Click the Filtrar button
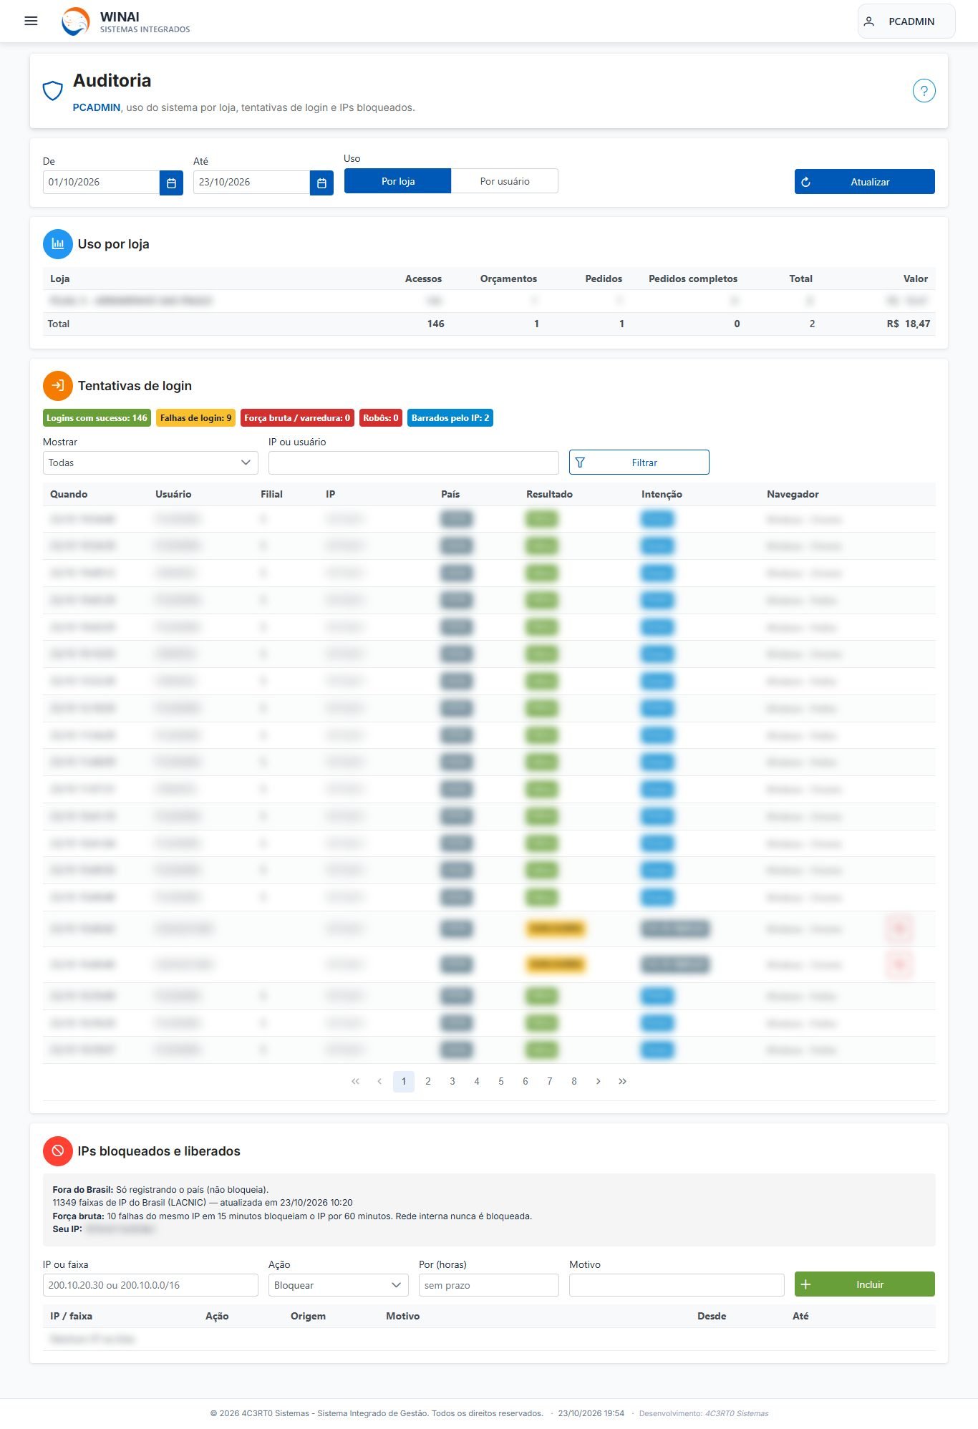The height and width of the screenshot is (1429, 978). 639,462
